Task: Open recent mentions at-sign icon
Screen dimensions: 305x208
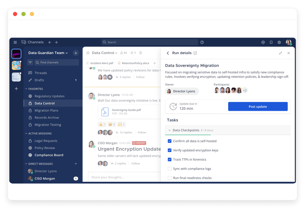Action: (x=263, y=42)
